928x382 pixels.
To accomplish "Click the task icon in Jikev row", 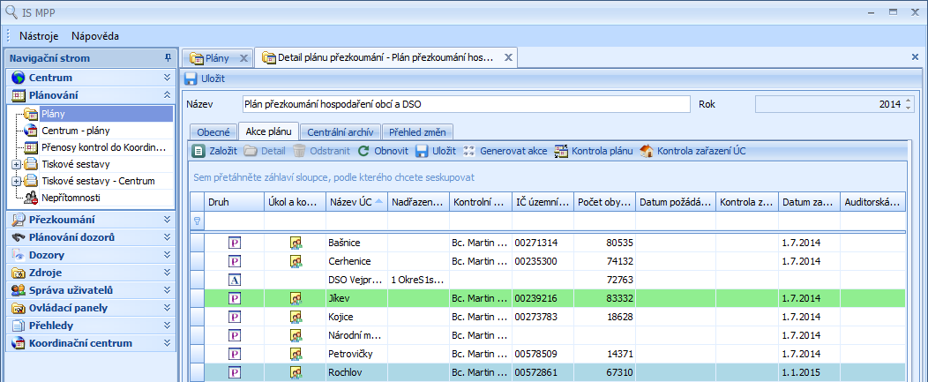I will tap(296, 297).
